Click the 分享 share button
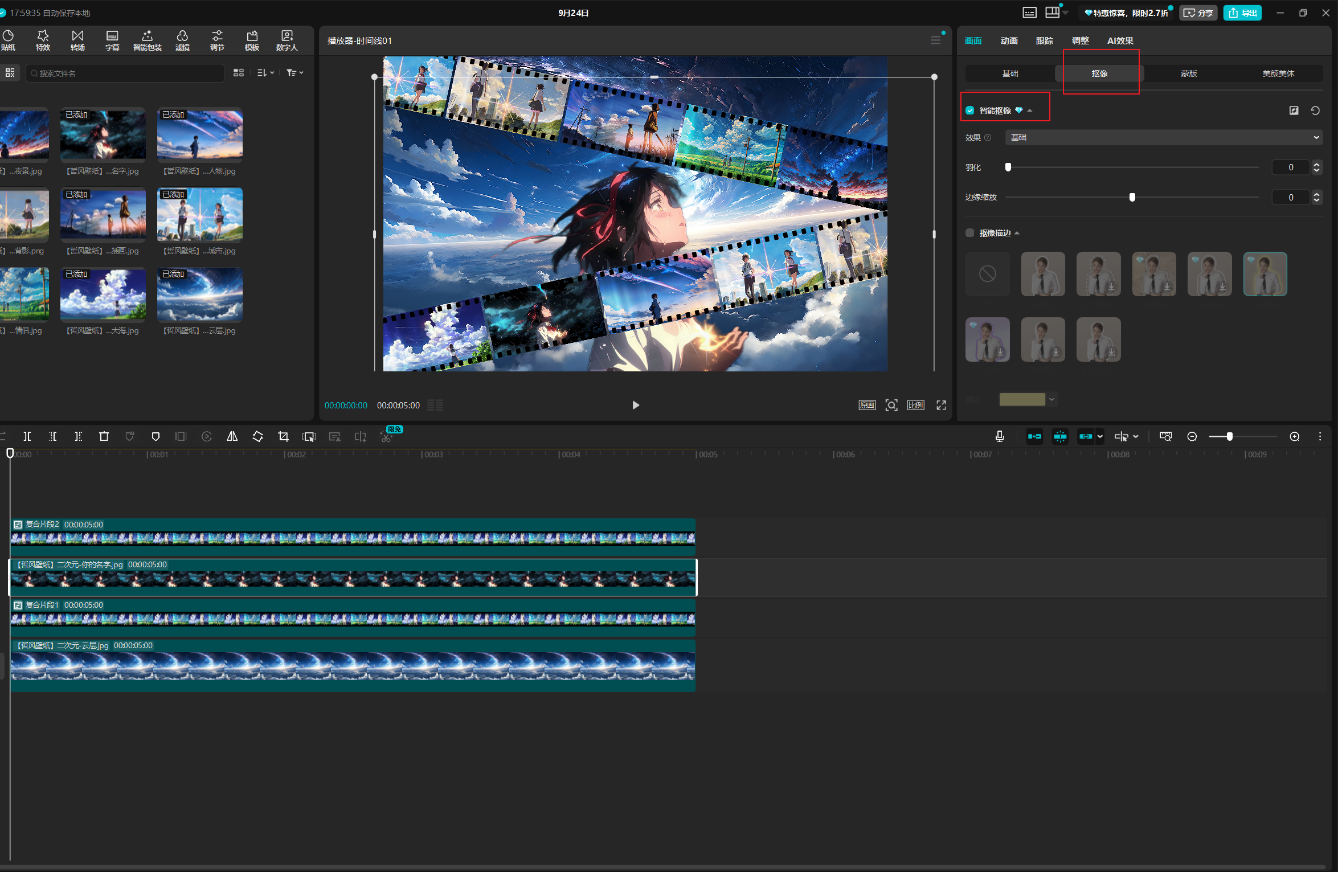The height and width of the screenshot is (872, 1338). coord(1198,13)
